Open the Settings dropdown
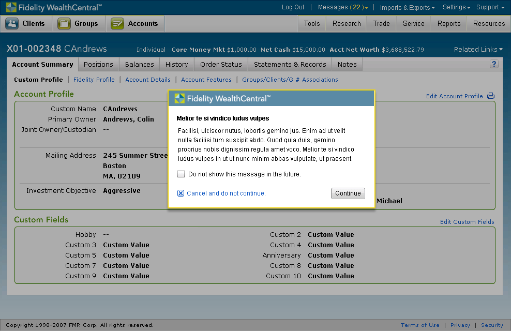The width and height of the screenshot is (511, 331). pos(456,7)
